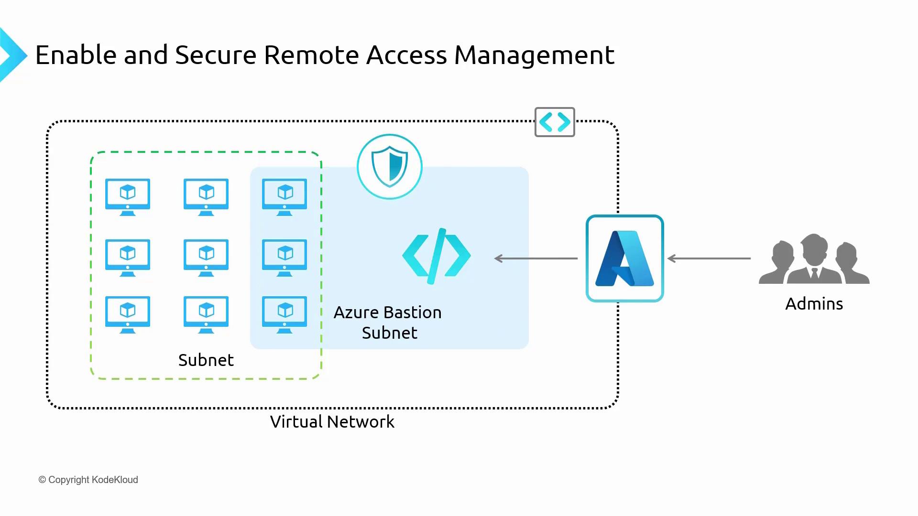Click the 'Subnet' label in green box
The width and height of the screenshot is (918, 516).
click(x=206, y=360)
